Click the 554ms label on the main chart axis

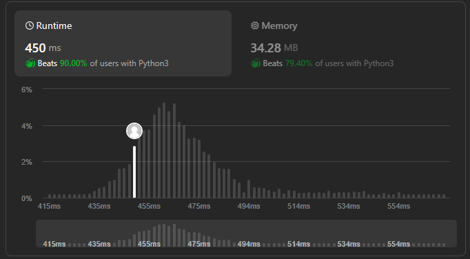(x=398, y=206)
